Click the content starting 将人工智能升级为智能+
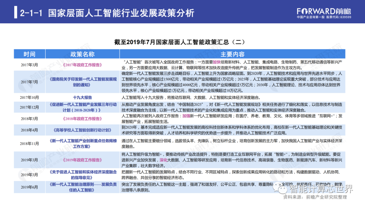Image resolution: width=365 pixels, height=205 pixels. (232, 160)
